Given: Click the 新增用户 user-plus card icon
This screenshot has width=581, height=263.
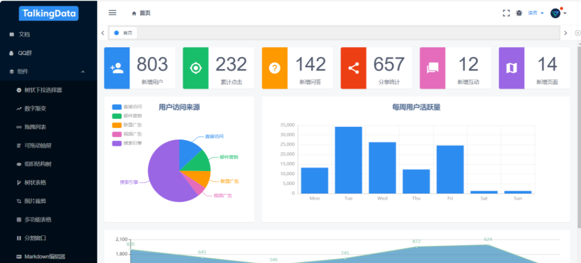Looking at the screenshot, I should click(x=117, y=68).
